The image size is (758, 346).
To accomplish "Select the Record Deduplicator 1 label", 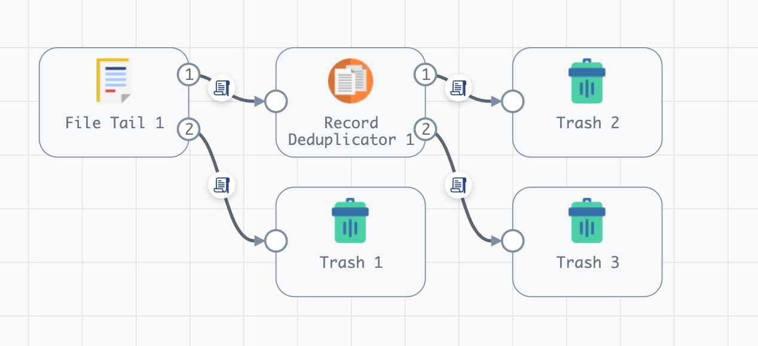I will pyautogui.click(x=351, y=131).
